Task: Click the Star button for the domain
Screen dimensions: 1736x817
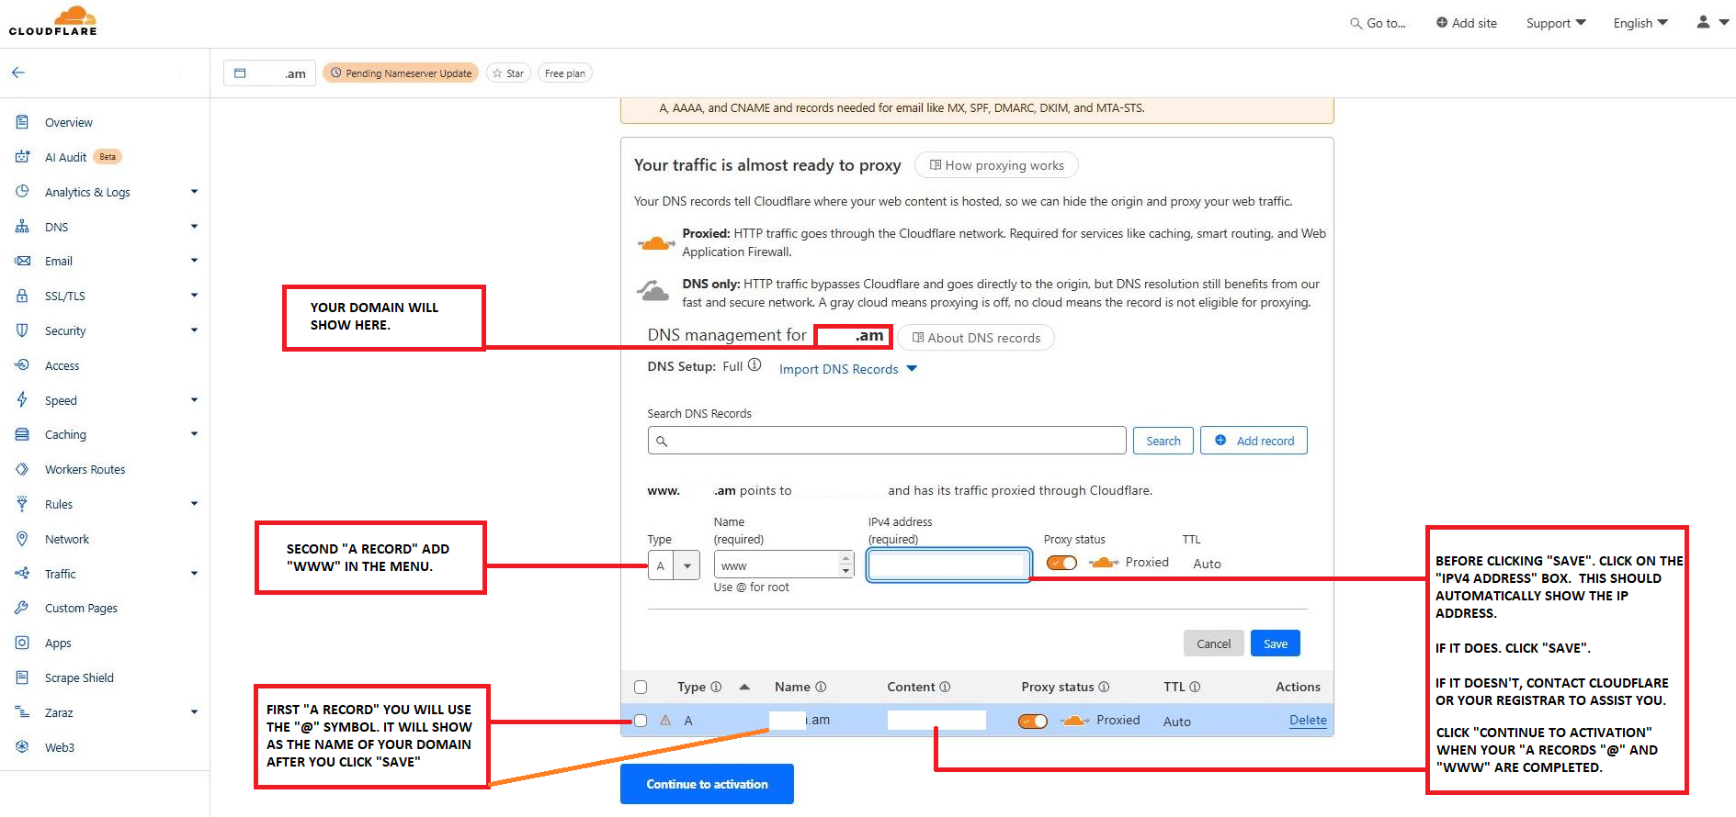Action: [x=508, y=73]
